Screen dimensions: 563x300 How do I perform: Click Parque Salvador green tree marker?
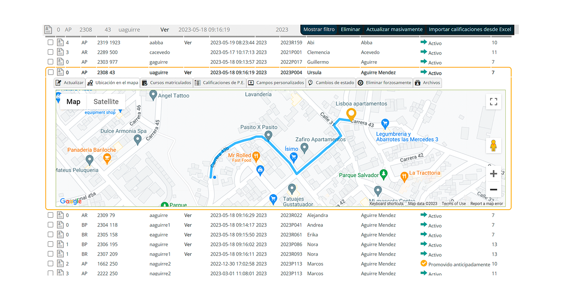tap(383, 174)
